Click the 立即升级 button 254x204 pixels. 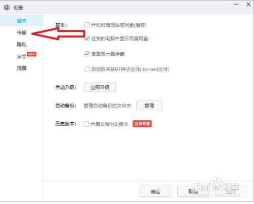tap(100, 87)
